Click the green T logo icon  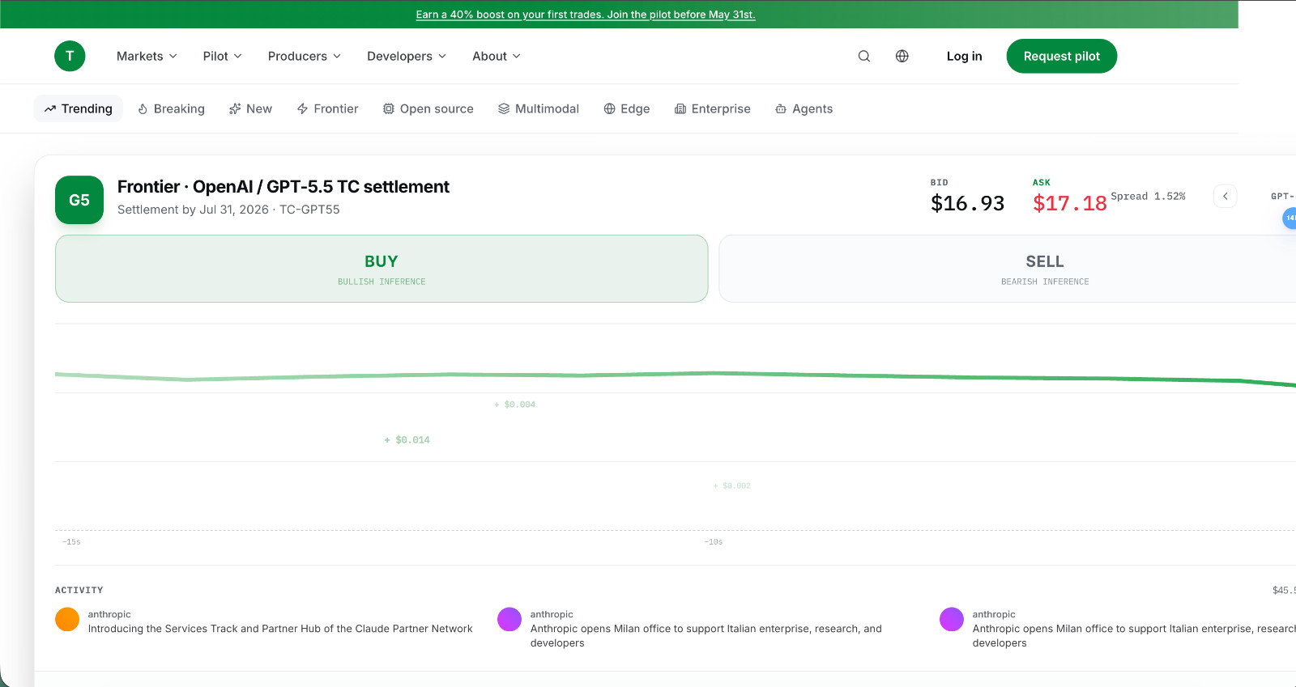click(70, 56)
